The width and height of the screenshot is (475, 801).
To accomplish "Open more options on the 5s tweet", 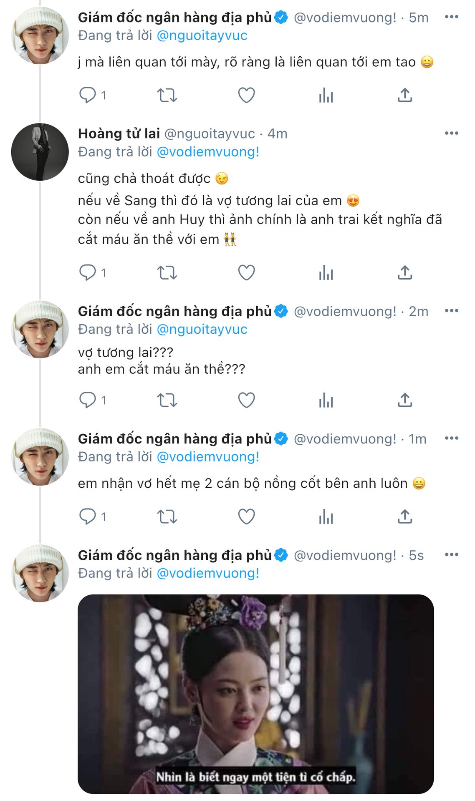I will [452, 555].
